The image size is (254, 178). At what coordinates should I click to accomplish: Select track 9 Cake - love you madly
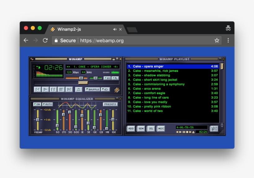[173, 102]
